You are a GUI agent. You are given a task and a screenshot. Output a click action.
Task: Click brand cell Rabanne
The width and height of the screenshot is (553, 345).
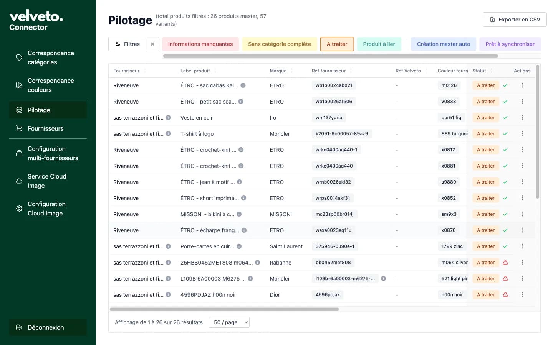click(x=281, y=263)
